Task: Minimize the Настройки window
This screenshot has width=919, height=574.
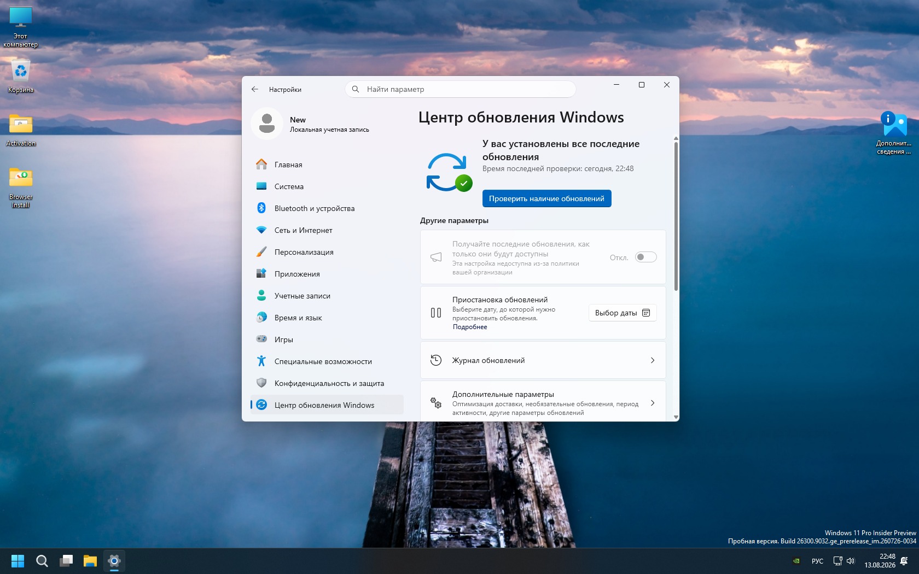Action: pyautogui.click(x=616, y=85)
